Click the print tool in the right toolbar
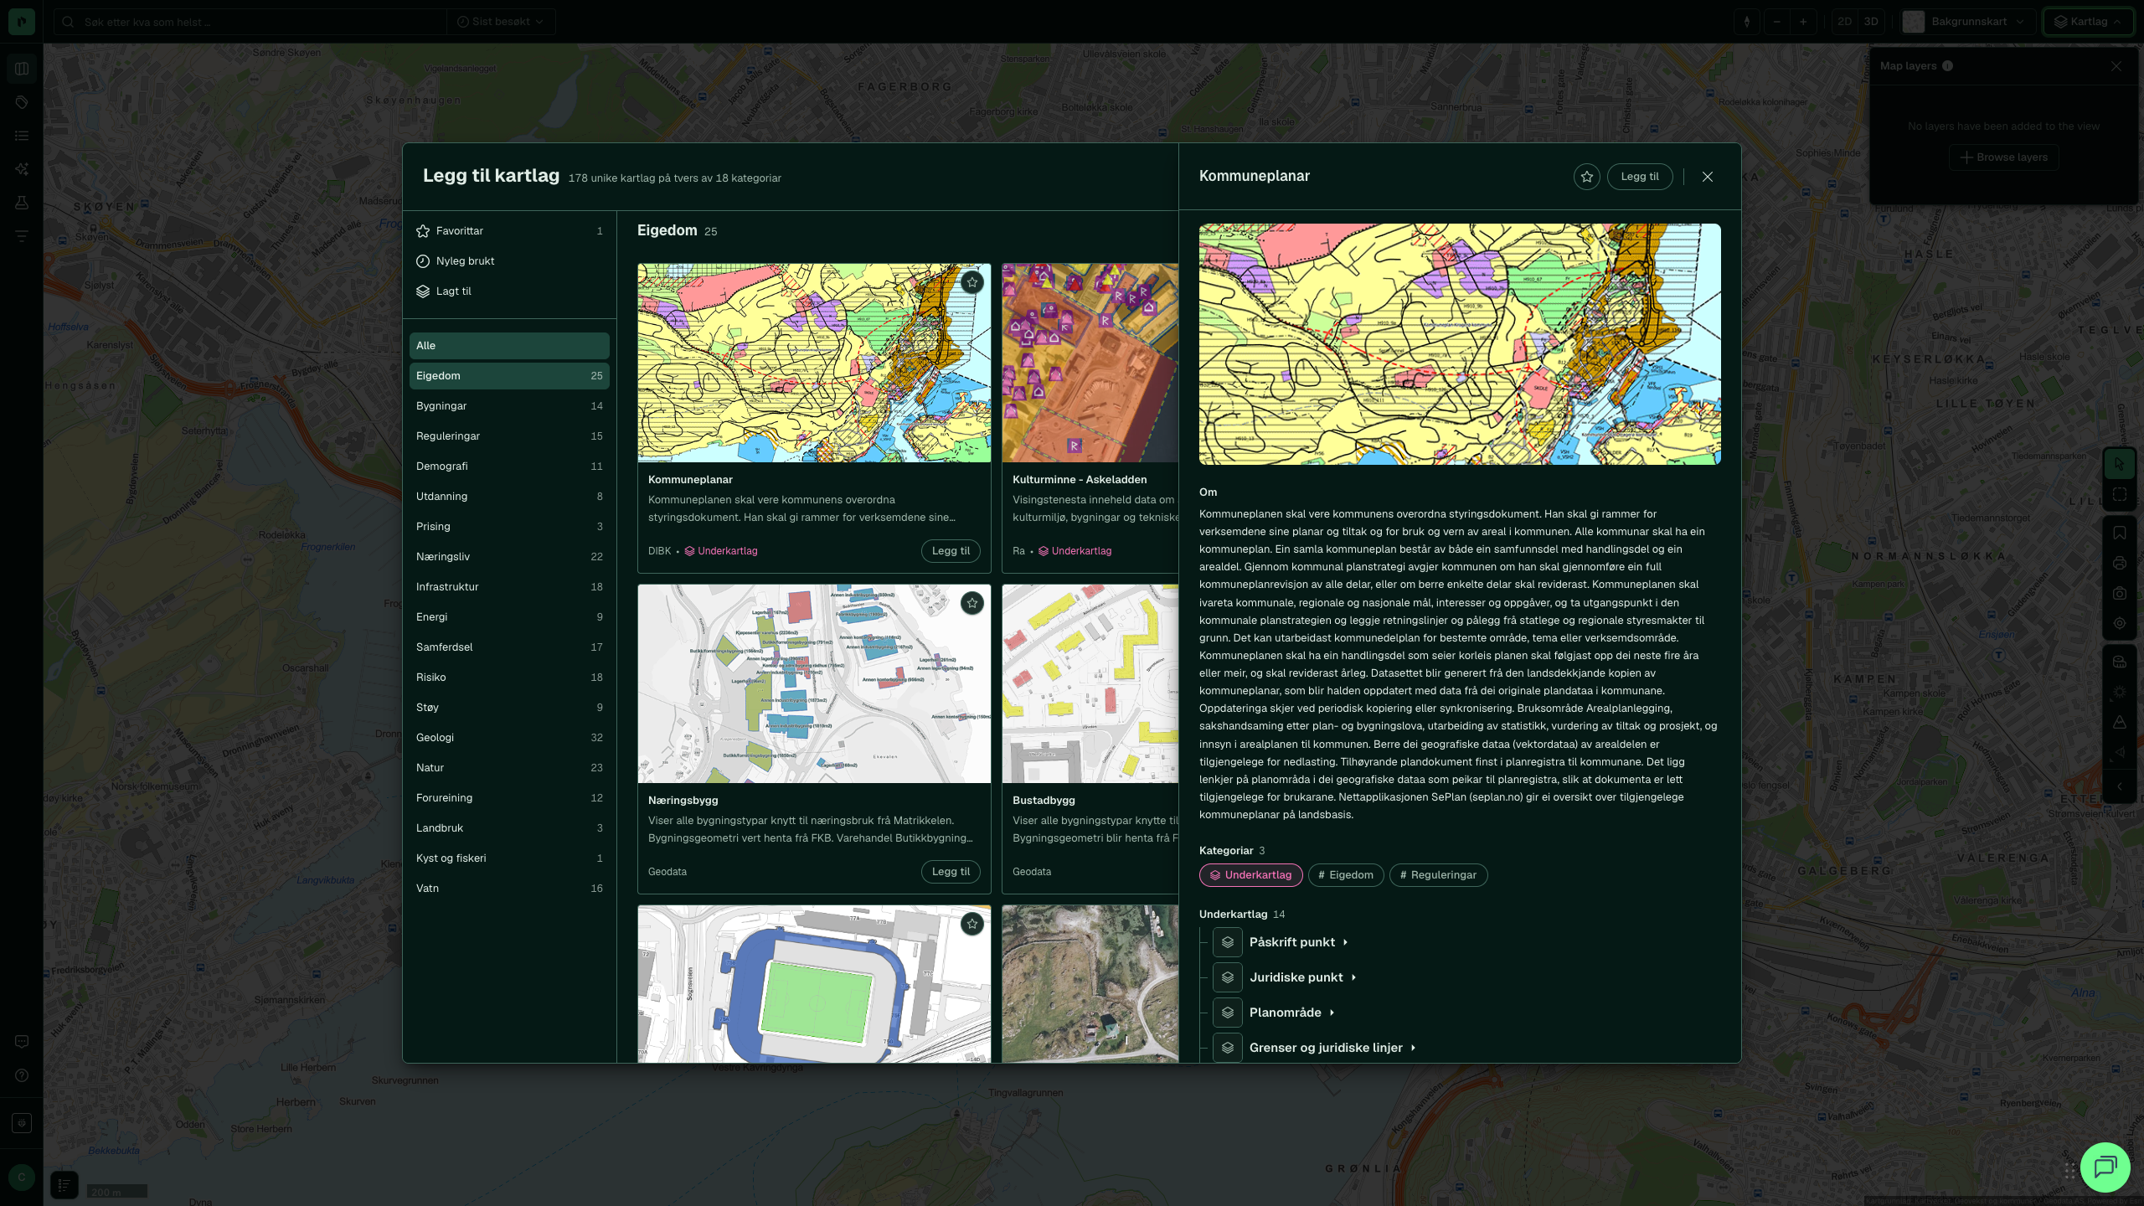2144x1206 pixels. point(2120,563)
